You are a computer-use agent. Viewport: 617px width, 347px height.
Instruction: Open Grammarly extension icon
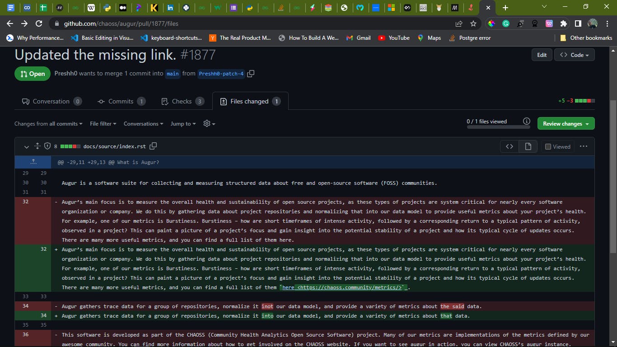tap(506, 23)
